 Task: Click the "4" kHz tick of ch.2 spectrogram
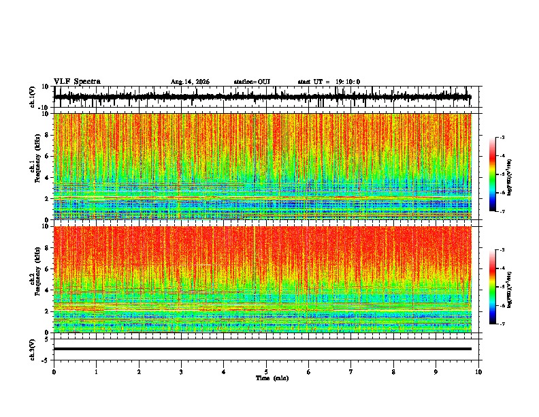click(x=47, y=290)
